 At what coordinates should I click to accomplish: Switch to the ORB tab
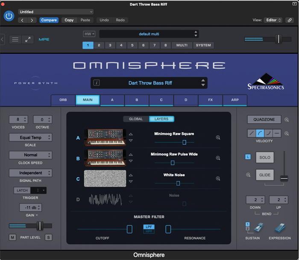(63, 100)
